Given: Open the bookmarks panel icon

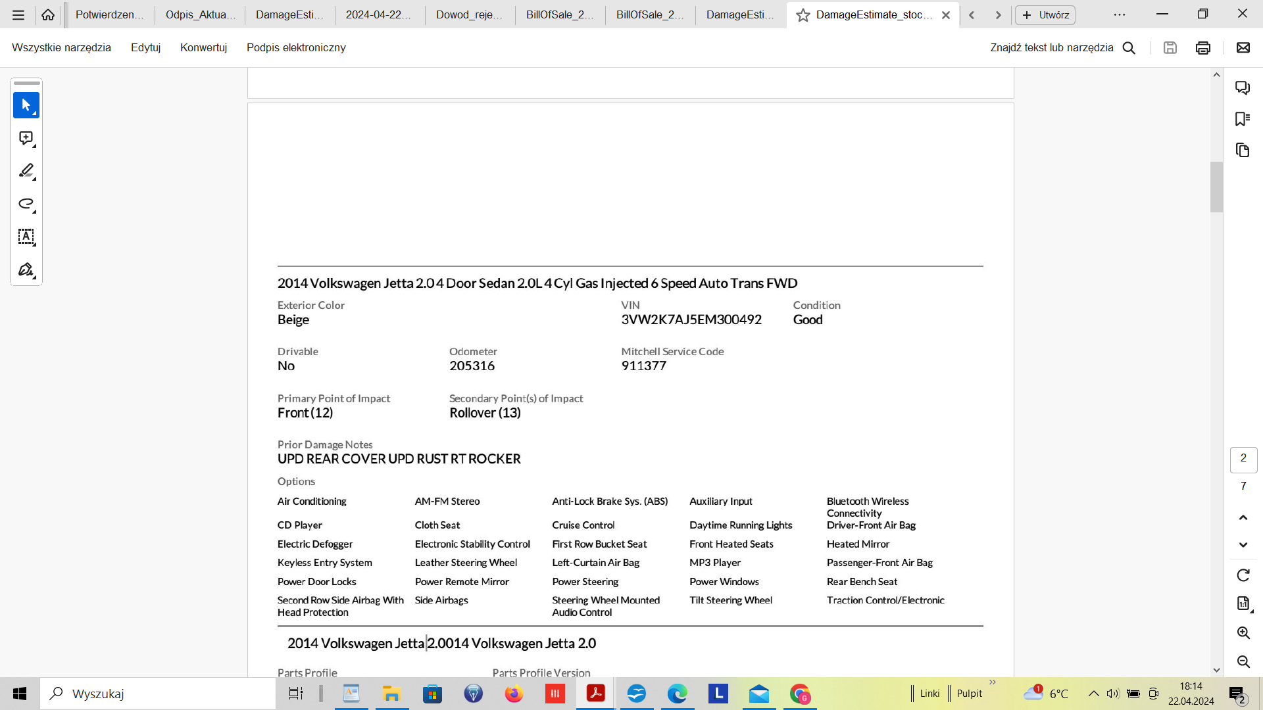Looking at the screenshot, I should (x=1243, y=119).
